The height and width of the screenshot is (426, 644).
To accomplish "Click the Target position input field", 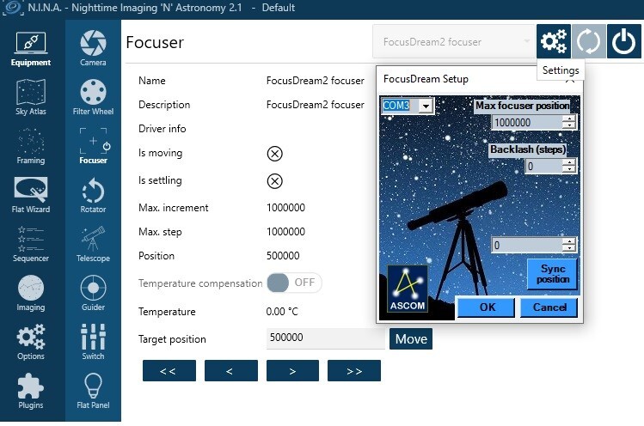I will pyautogui.click(x=325, y=338).
